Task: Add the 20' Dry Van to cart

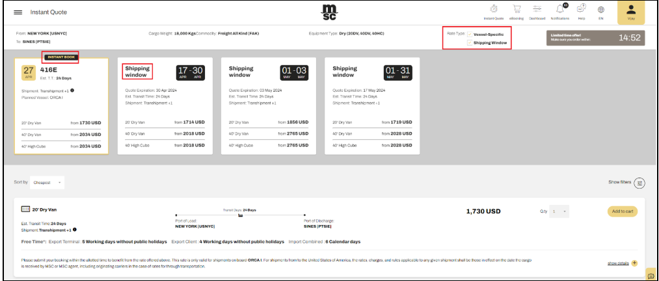Action: (623, 211)
